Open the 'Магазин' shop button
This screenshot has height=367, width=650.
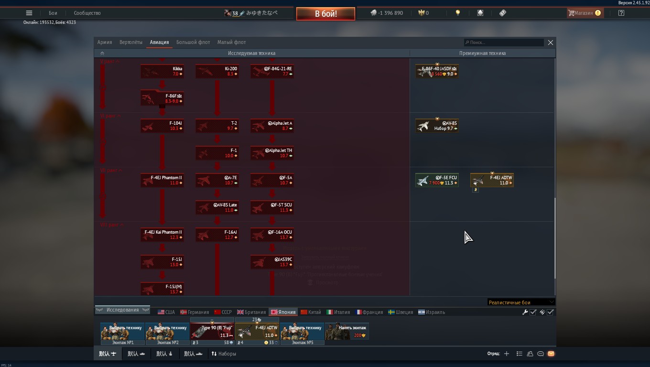click(x=585, y=13)
